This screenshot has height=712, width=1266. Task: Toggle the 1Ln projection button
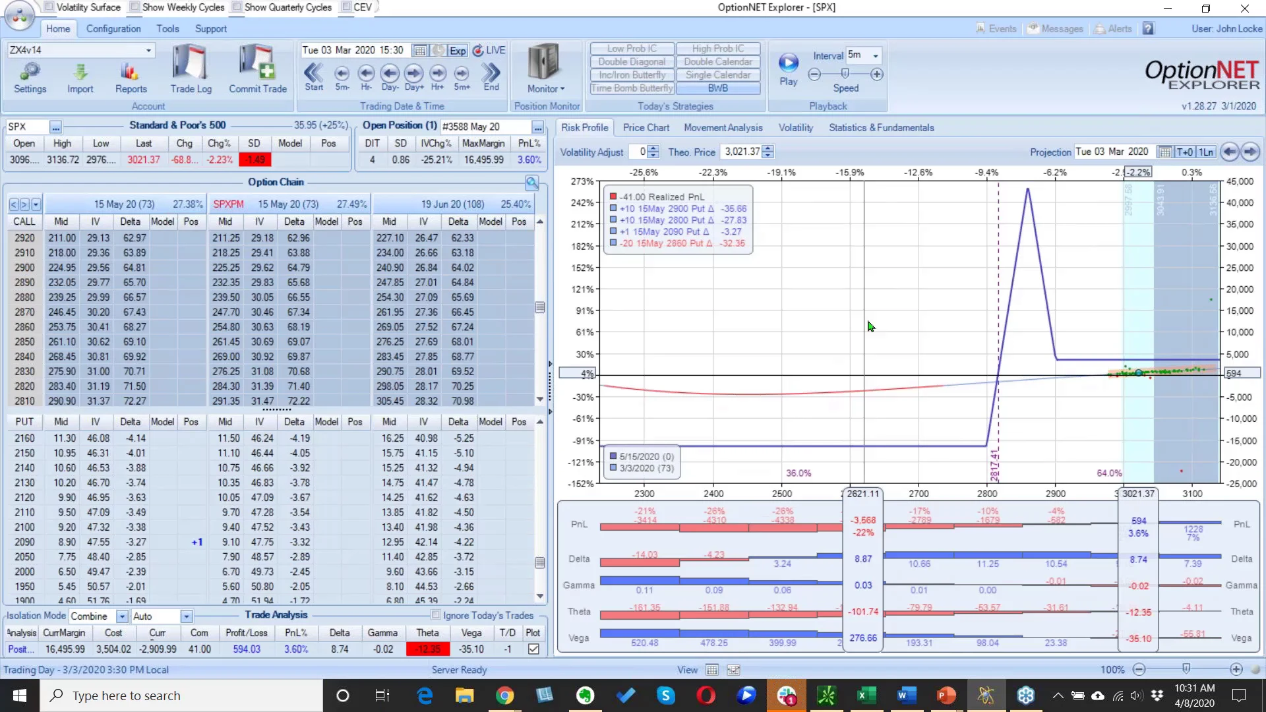coord(1206,152)
